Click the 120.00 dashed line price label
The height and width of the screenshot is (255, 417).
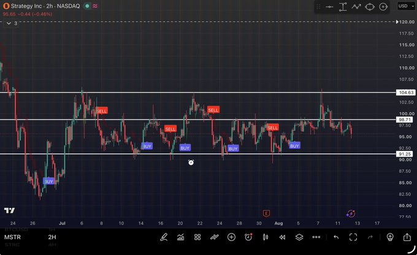coord(407,22)
